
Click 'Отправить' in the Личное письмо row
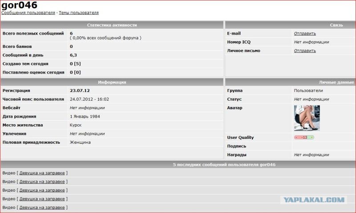pyautogui.click(x=305, y=51)
